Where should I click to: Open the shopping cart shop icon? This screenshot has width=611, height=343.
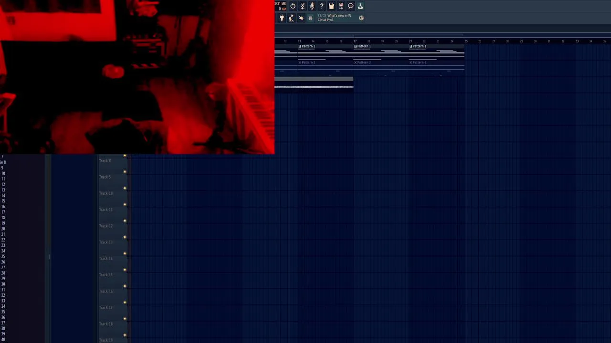310,18
